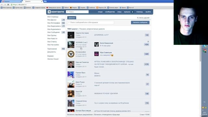Open Герман Ярко avatar
This screenshot has width=208, height=117.
(71, 75)
